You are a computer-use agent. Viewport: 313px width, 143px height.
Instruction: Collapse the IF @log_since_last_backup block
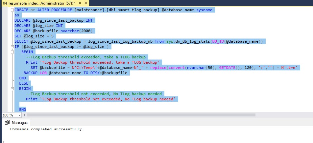click(x=12, y=47)
